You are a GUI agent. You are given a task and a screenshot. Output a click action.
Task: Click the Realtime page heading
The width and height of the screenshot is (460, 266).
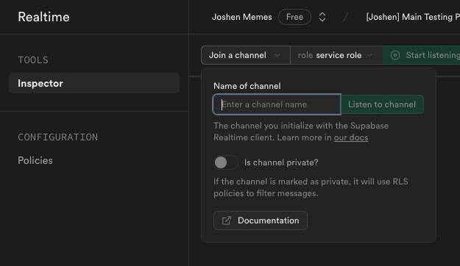[43, 17]
